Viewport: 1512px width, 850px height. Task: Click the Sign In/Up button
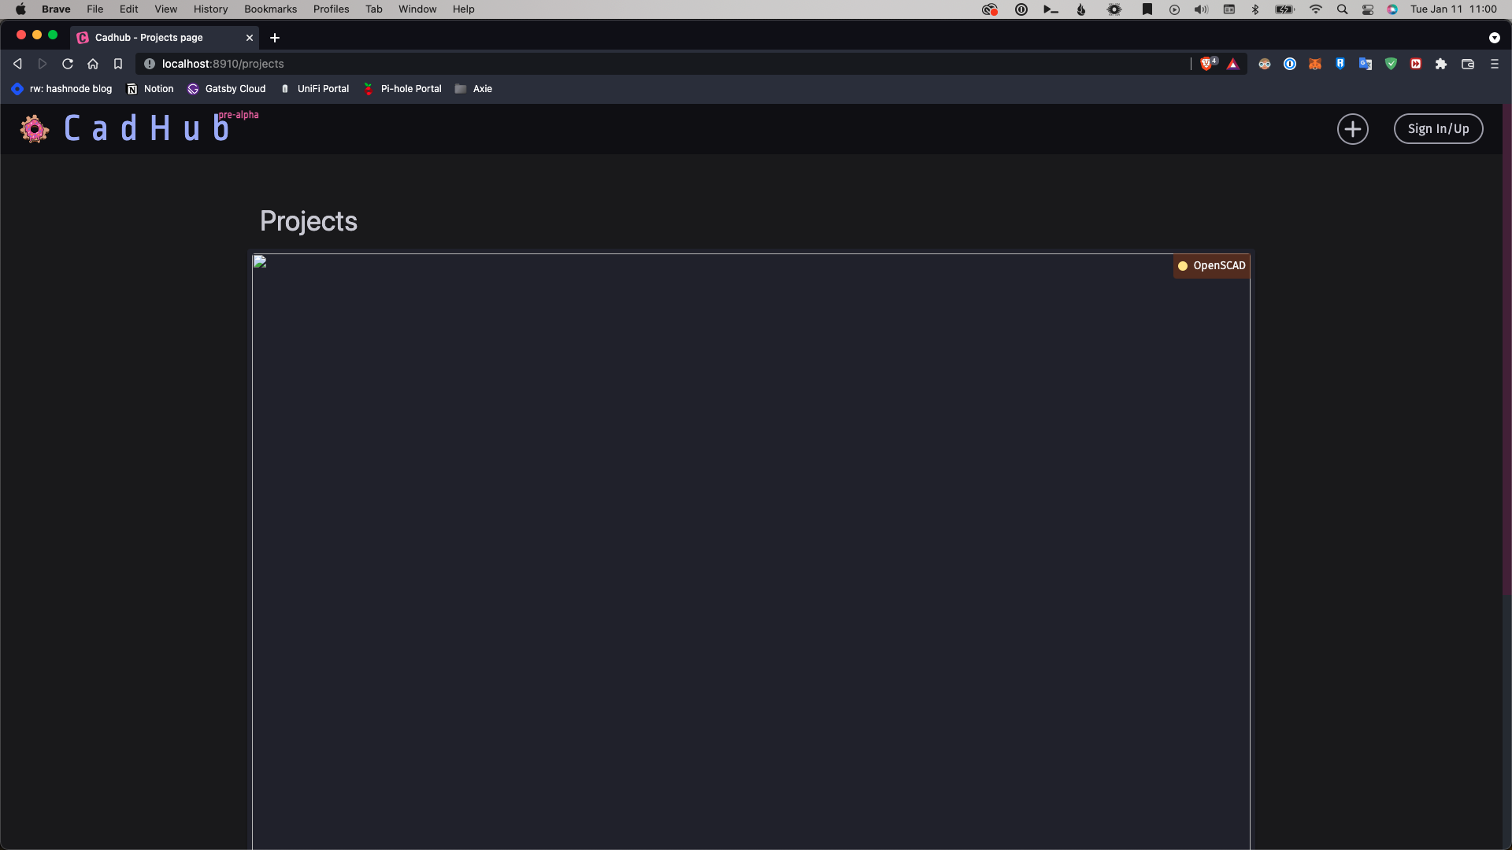pos(1438,129)
